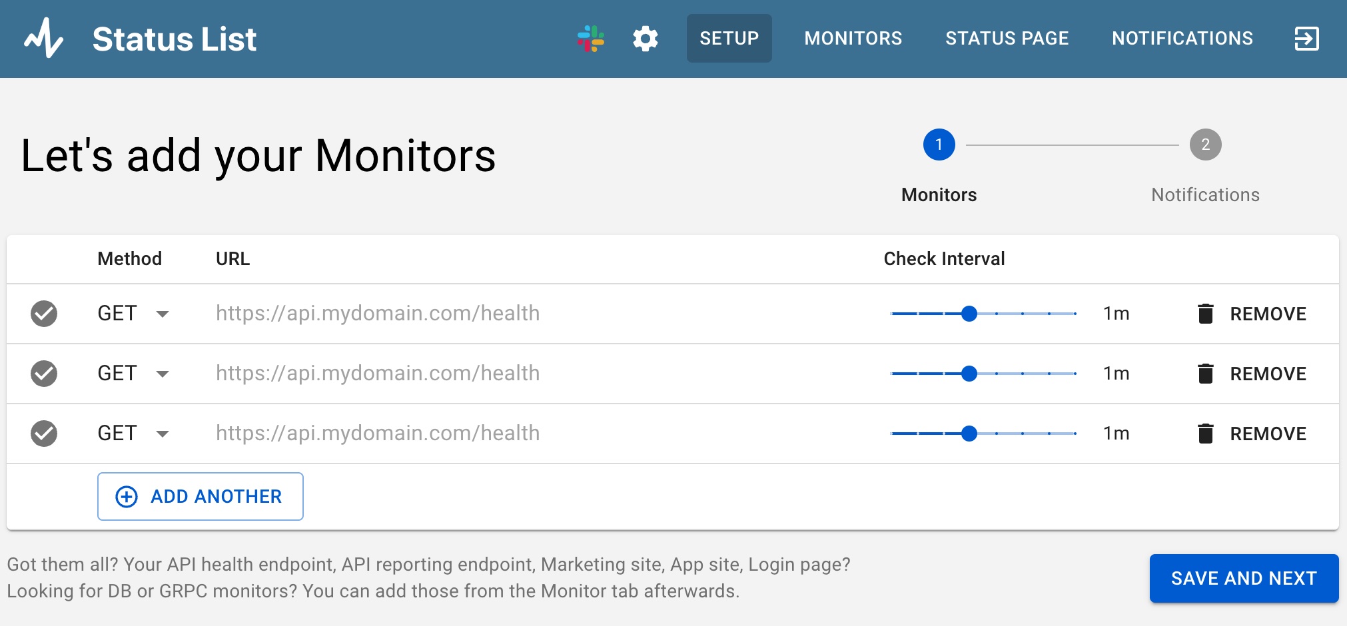The image size is (1347, 626).
Task: Open the settings gear icon
Action: pos(645,38)
